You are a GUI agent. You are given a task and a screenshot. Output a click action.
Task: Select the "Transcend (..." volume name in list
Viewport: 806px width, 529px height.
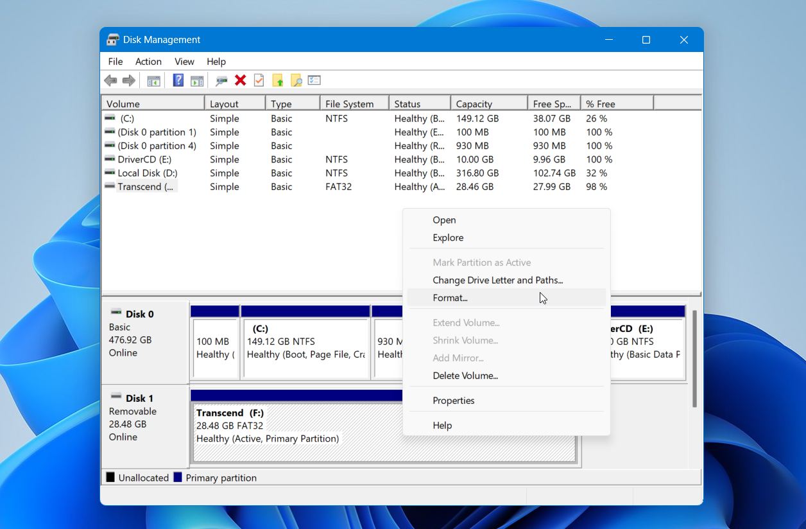(x=146, y=187)
